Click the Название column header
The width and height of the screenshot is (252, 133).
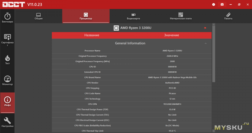pos(92,35)
